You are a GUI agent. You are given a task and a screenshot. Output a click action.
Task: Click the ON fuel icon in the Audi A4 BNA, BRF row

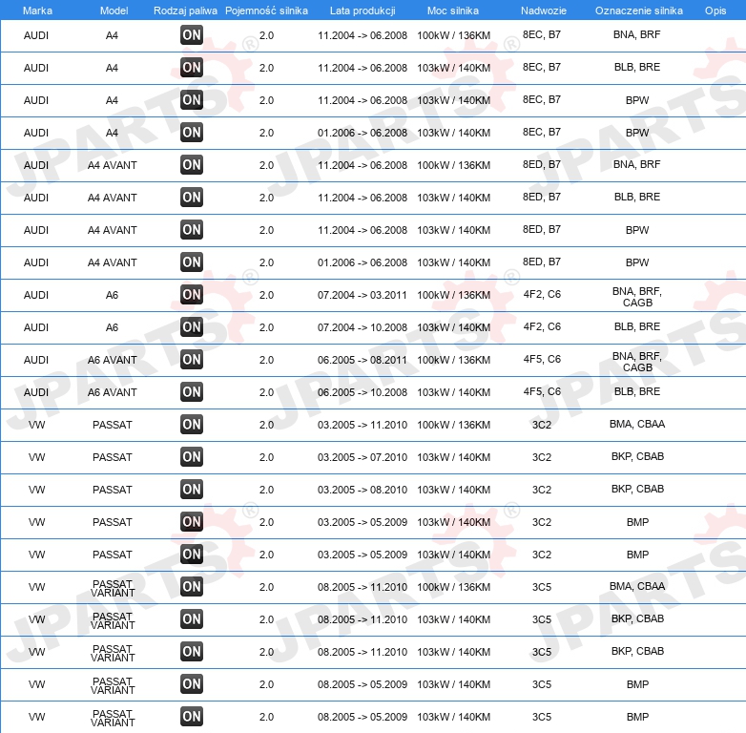(x=192, y=35)
